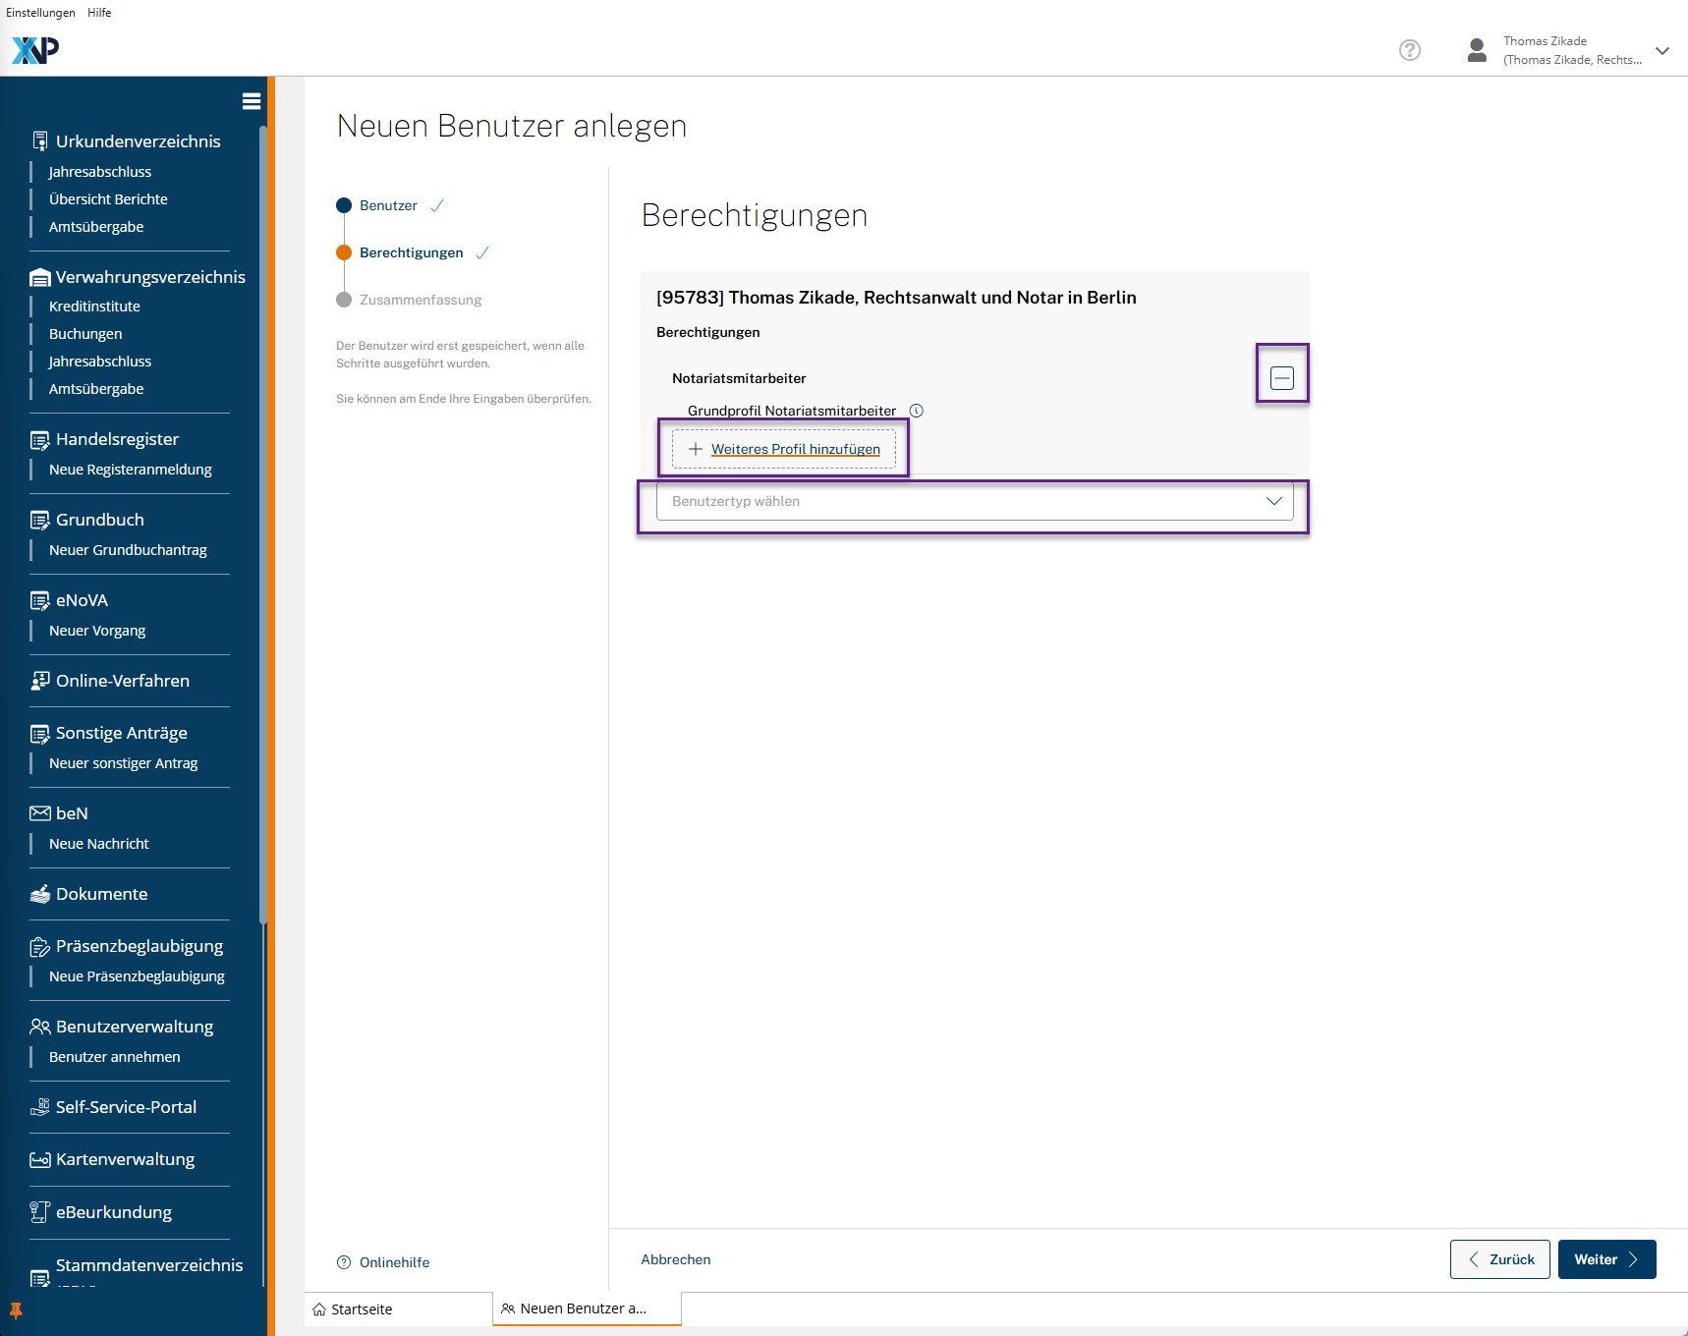Open the Hilfe menu
This screenshot has width=1688, height=1336.
click(99, 13)
